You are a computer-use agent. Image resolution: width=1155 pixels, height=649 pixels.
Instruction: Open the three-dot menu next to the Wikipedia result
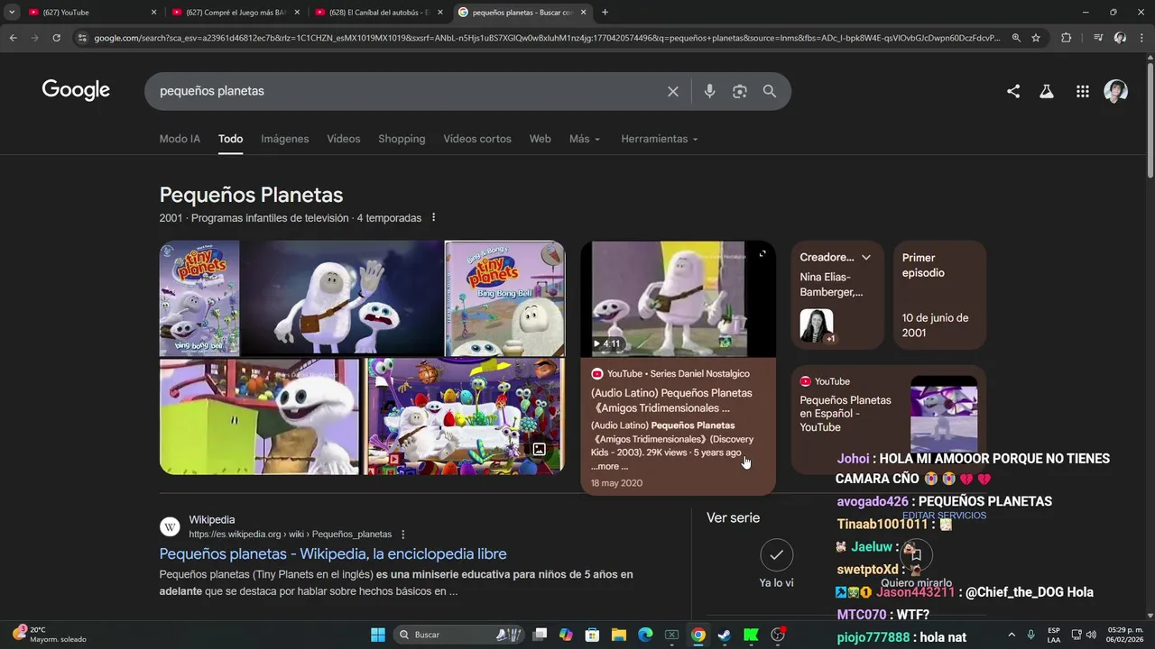pyautogui.click(x=403, y=535)
